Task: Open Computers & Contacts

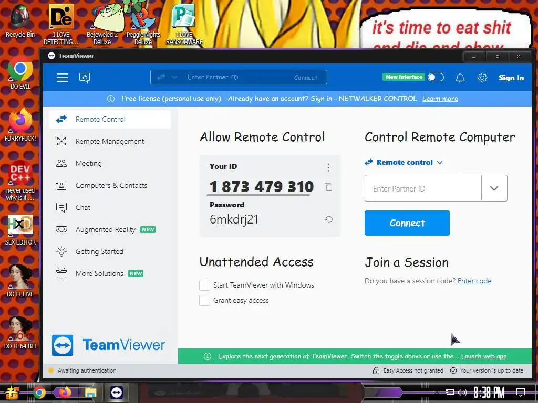Action: [110, 185]
